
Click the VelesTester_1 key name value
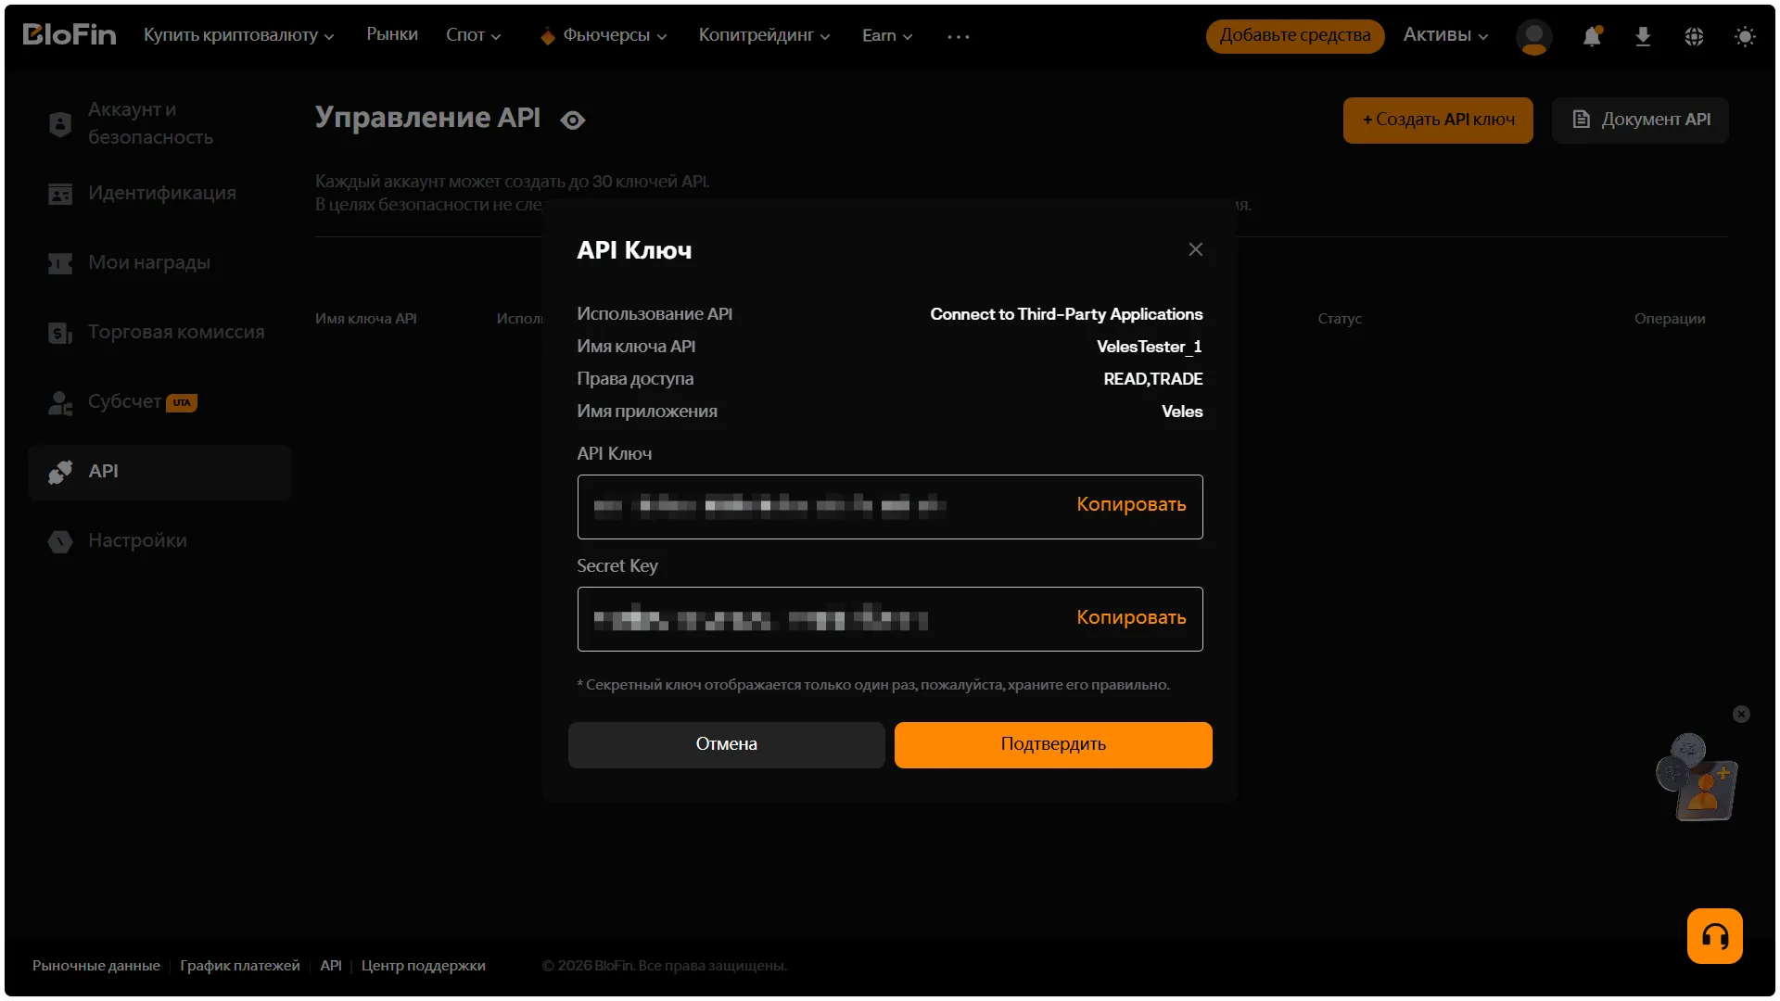tap(1150, 347)
